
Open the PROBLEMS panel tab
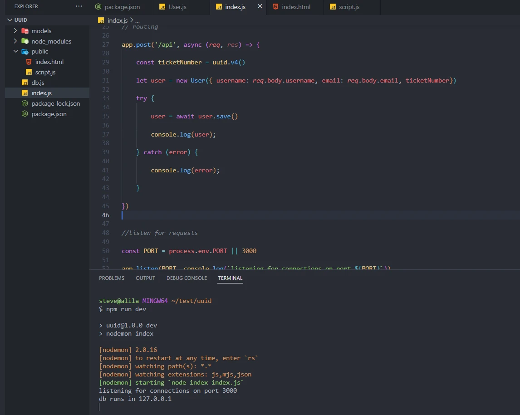tap(111, 278)
